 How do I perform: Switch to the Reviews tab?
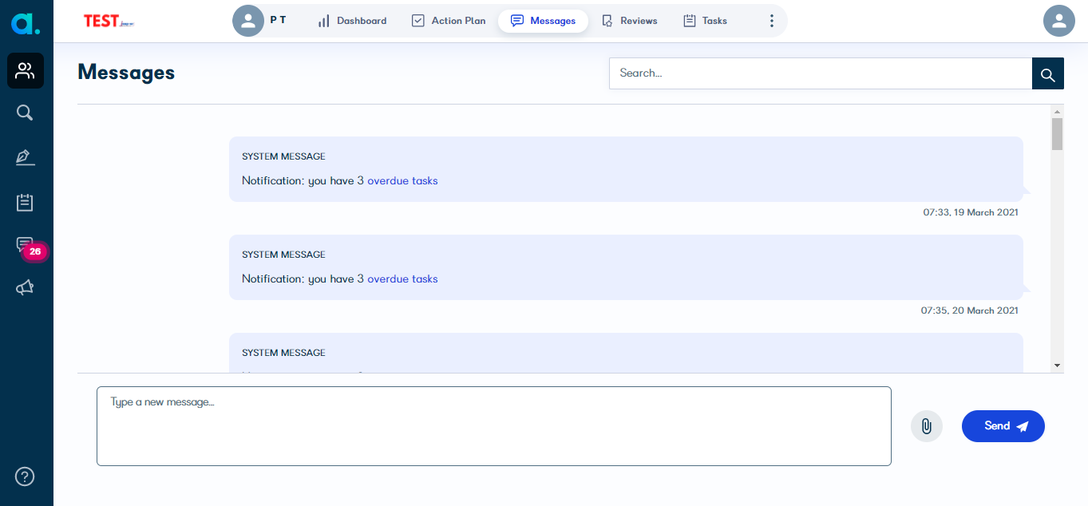click(630, 21)
